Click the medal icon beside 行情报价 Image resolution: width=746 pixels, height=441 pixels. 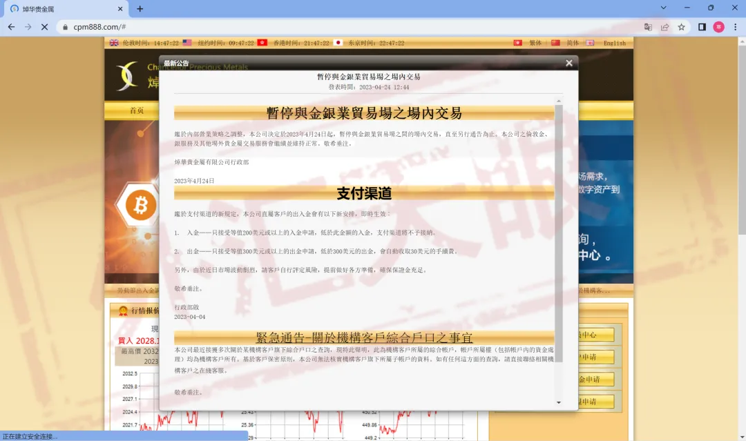[123, 311]
